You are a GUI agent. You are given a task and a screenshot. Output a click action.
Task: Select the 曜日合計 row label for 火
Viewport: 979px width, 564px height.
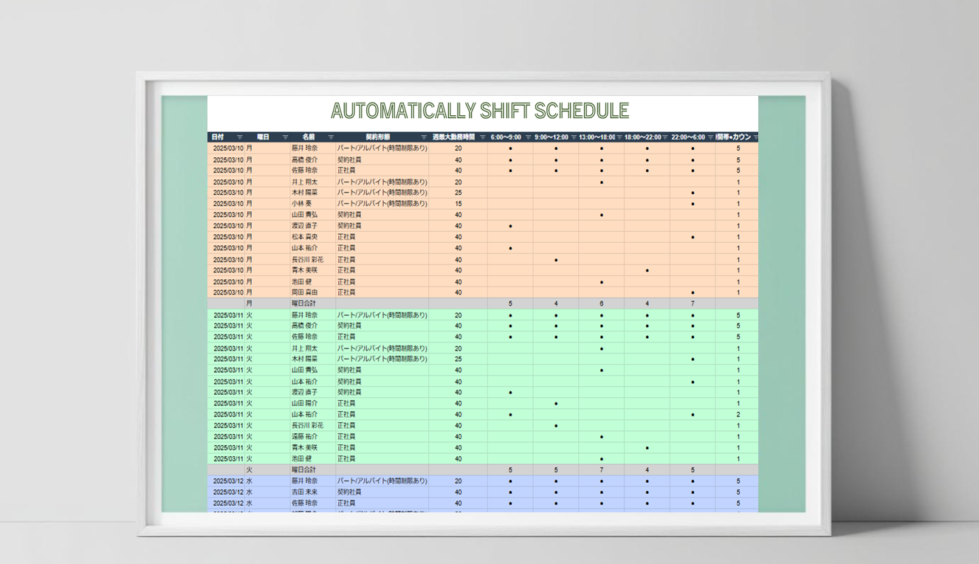(303, 470)
